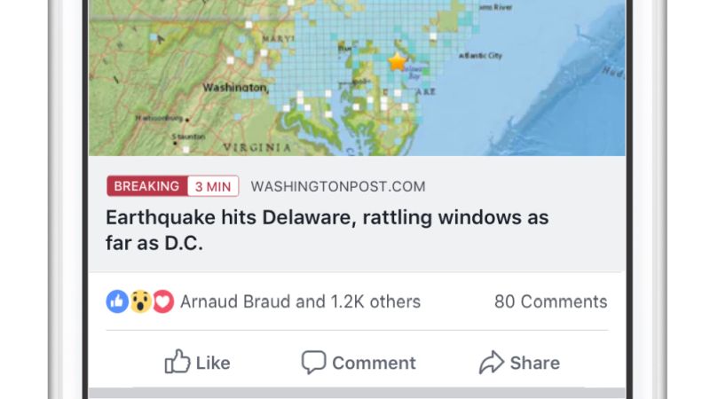This screenshot has height=399, width=710.
Task: Click the red heart love reaction
Action: (x=163, y=301)
